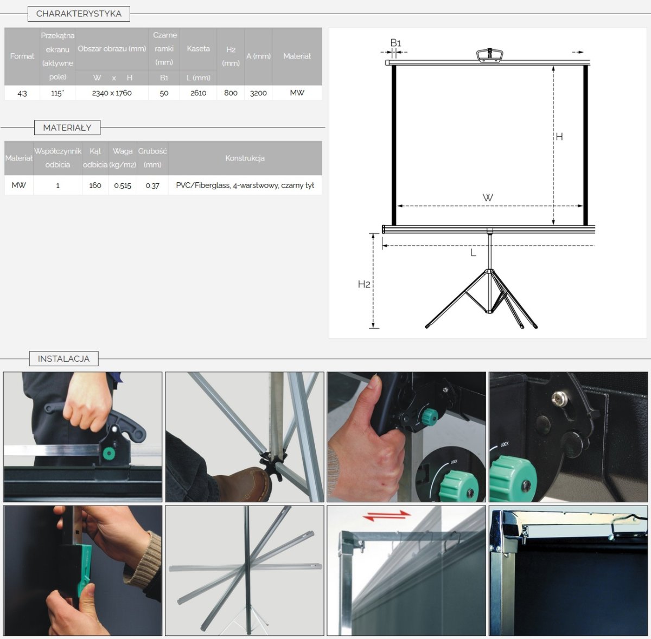The height and width of the screenshot is (639, 651).
Task: Click the handle atop the screen diagram
Action: tap(490, 55)
